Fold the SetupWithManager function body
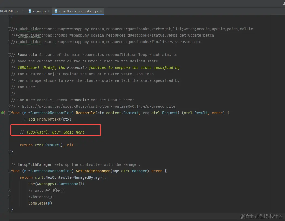This screenshot has width=285, height=221. point(9,171)
